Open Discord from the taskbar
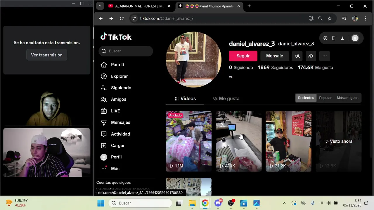Screen dimensions: 374x210 pyautogui.click(x=218, y=203)
